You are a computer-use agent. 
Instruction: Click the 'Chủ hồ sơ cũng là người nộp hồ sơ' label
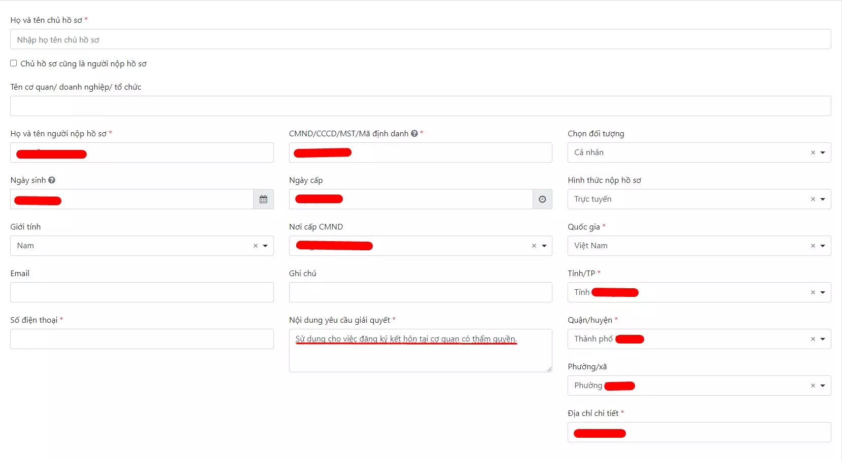[84, 64]
